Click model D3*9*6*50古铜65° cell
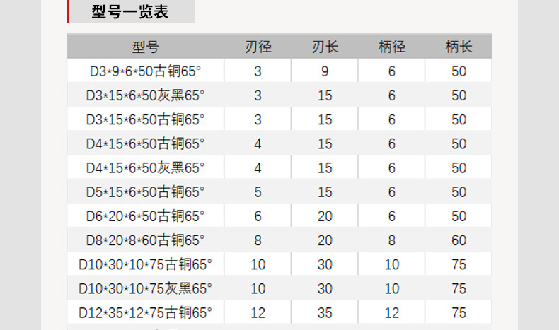Viewport: 559px width, 330px height. pyautogui.click(x=146, y=71)
